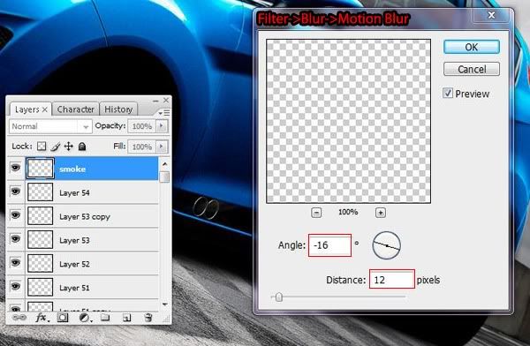This screenshot has width=530, height=346.
Task: Open the Fill slider arrow
Action: (x=162, y=147)
